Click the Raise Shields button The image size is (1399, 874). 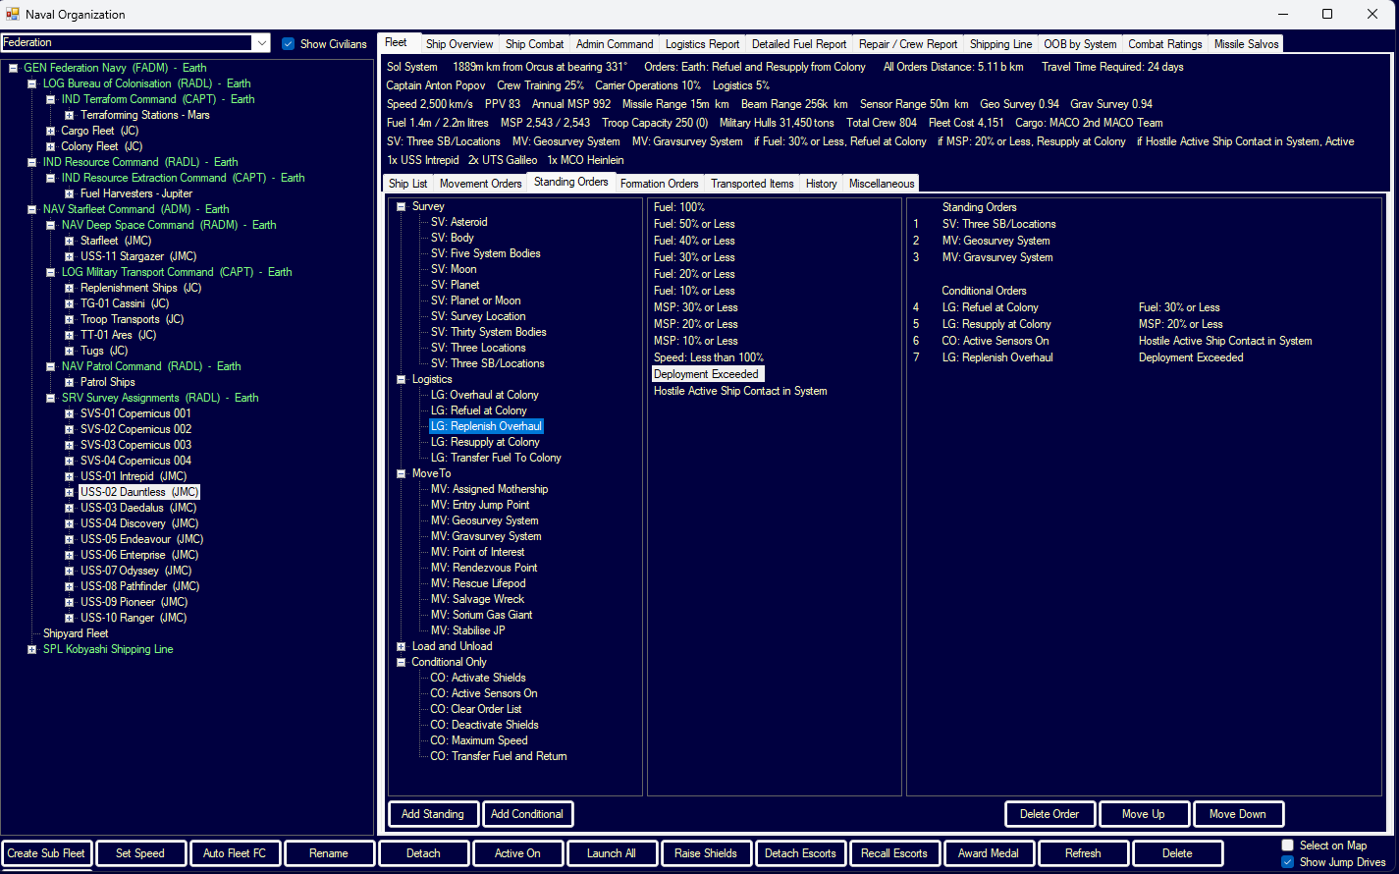click(x=706, y=853)
